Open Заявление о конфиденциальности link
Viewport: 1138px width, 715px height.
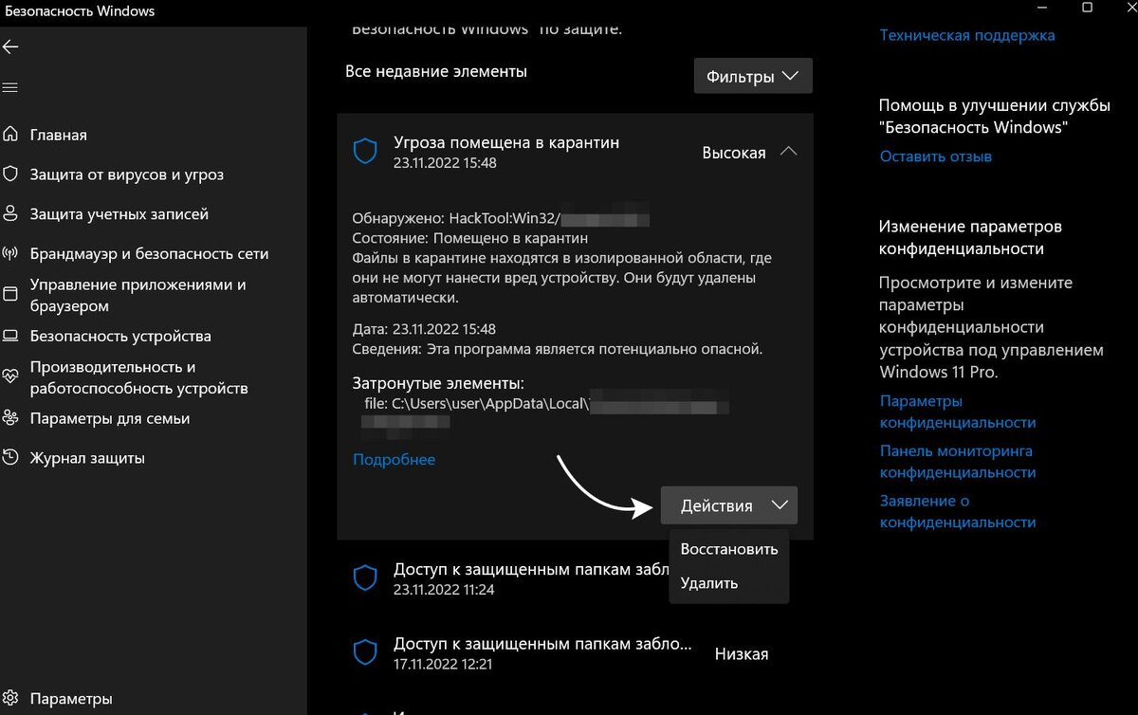[x=958, y=511]
